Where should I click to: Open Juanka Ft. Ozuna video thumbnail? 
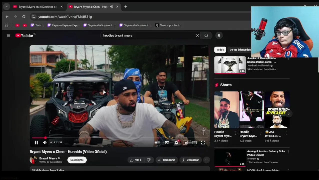click(x=230, y=65)
